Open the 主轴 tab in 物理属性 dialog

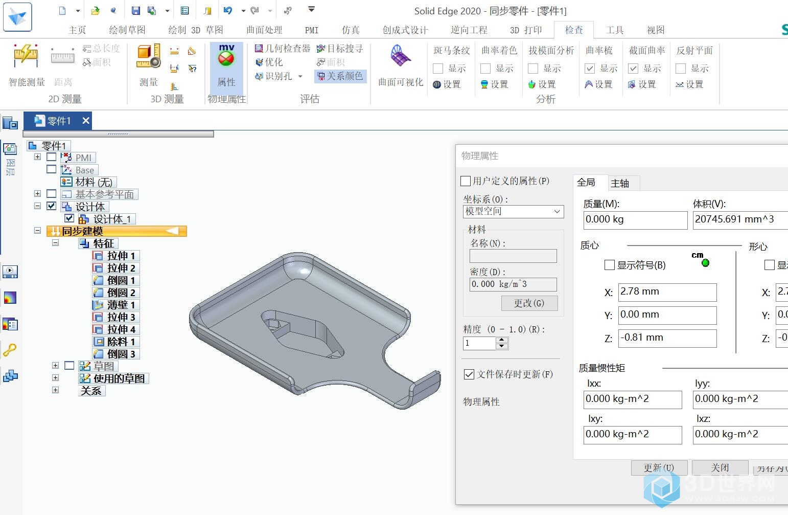(x=620, y=183)
